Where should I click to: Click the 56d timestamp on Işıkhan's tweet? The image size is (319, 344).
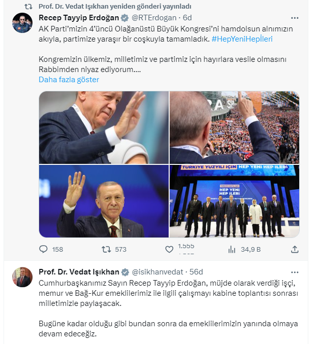point(196,272)
